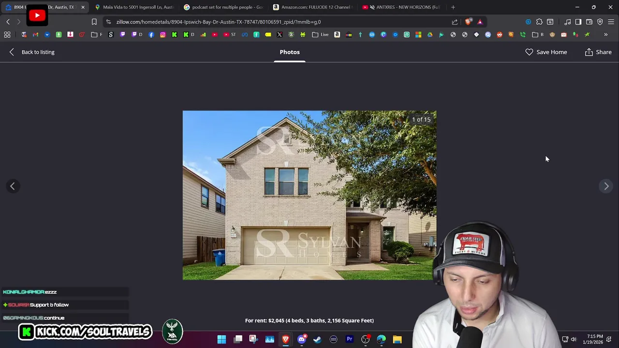This screenshot has width=619, height=348.
Task: Click the Back to listing link
Action: [32, 52]
